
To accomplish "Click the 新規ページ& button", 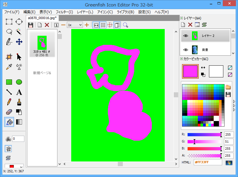I will tap(42, 73).
